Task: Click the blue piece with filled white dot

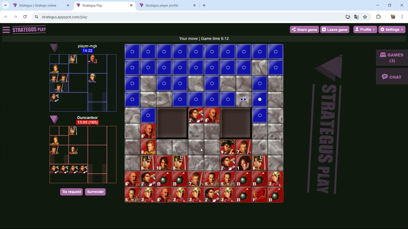Action: [x=259, y=99]
